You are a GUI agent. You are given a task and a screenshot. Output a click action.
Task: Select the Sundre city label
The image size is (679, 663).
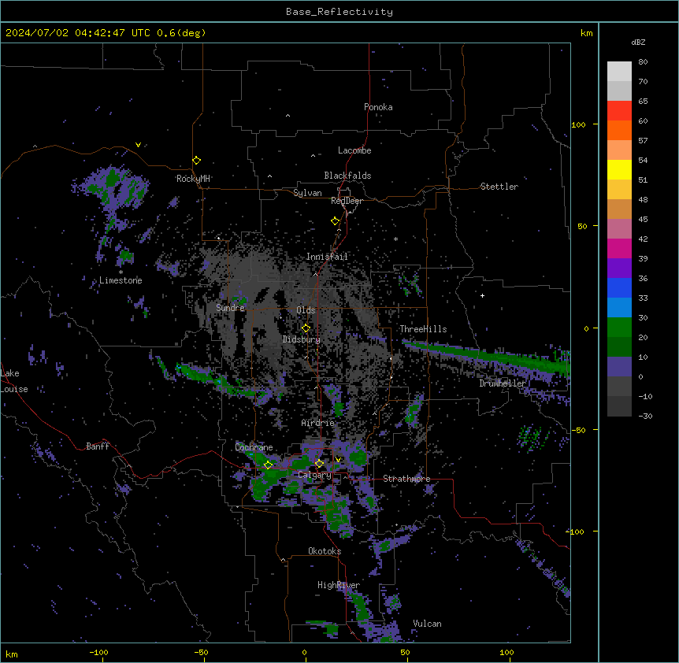click(x=230, y=308)
